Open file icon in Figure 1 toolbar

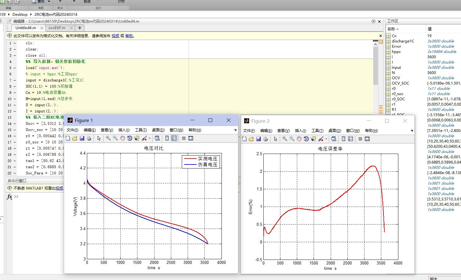click(75, 138)
